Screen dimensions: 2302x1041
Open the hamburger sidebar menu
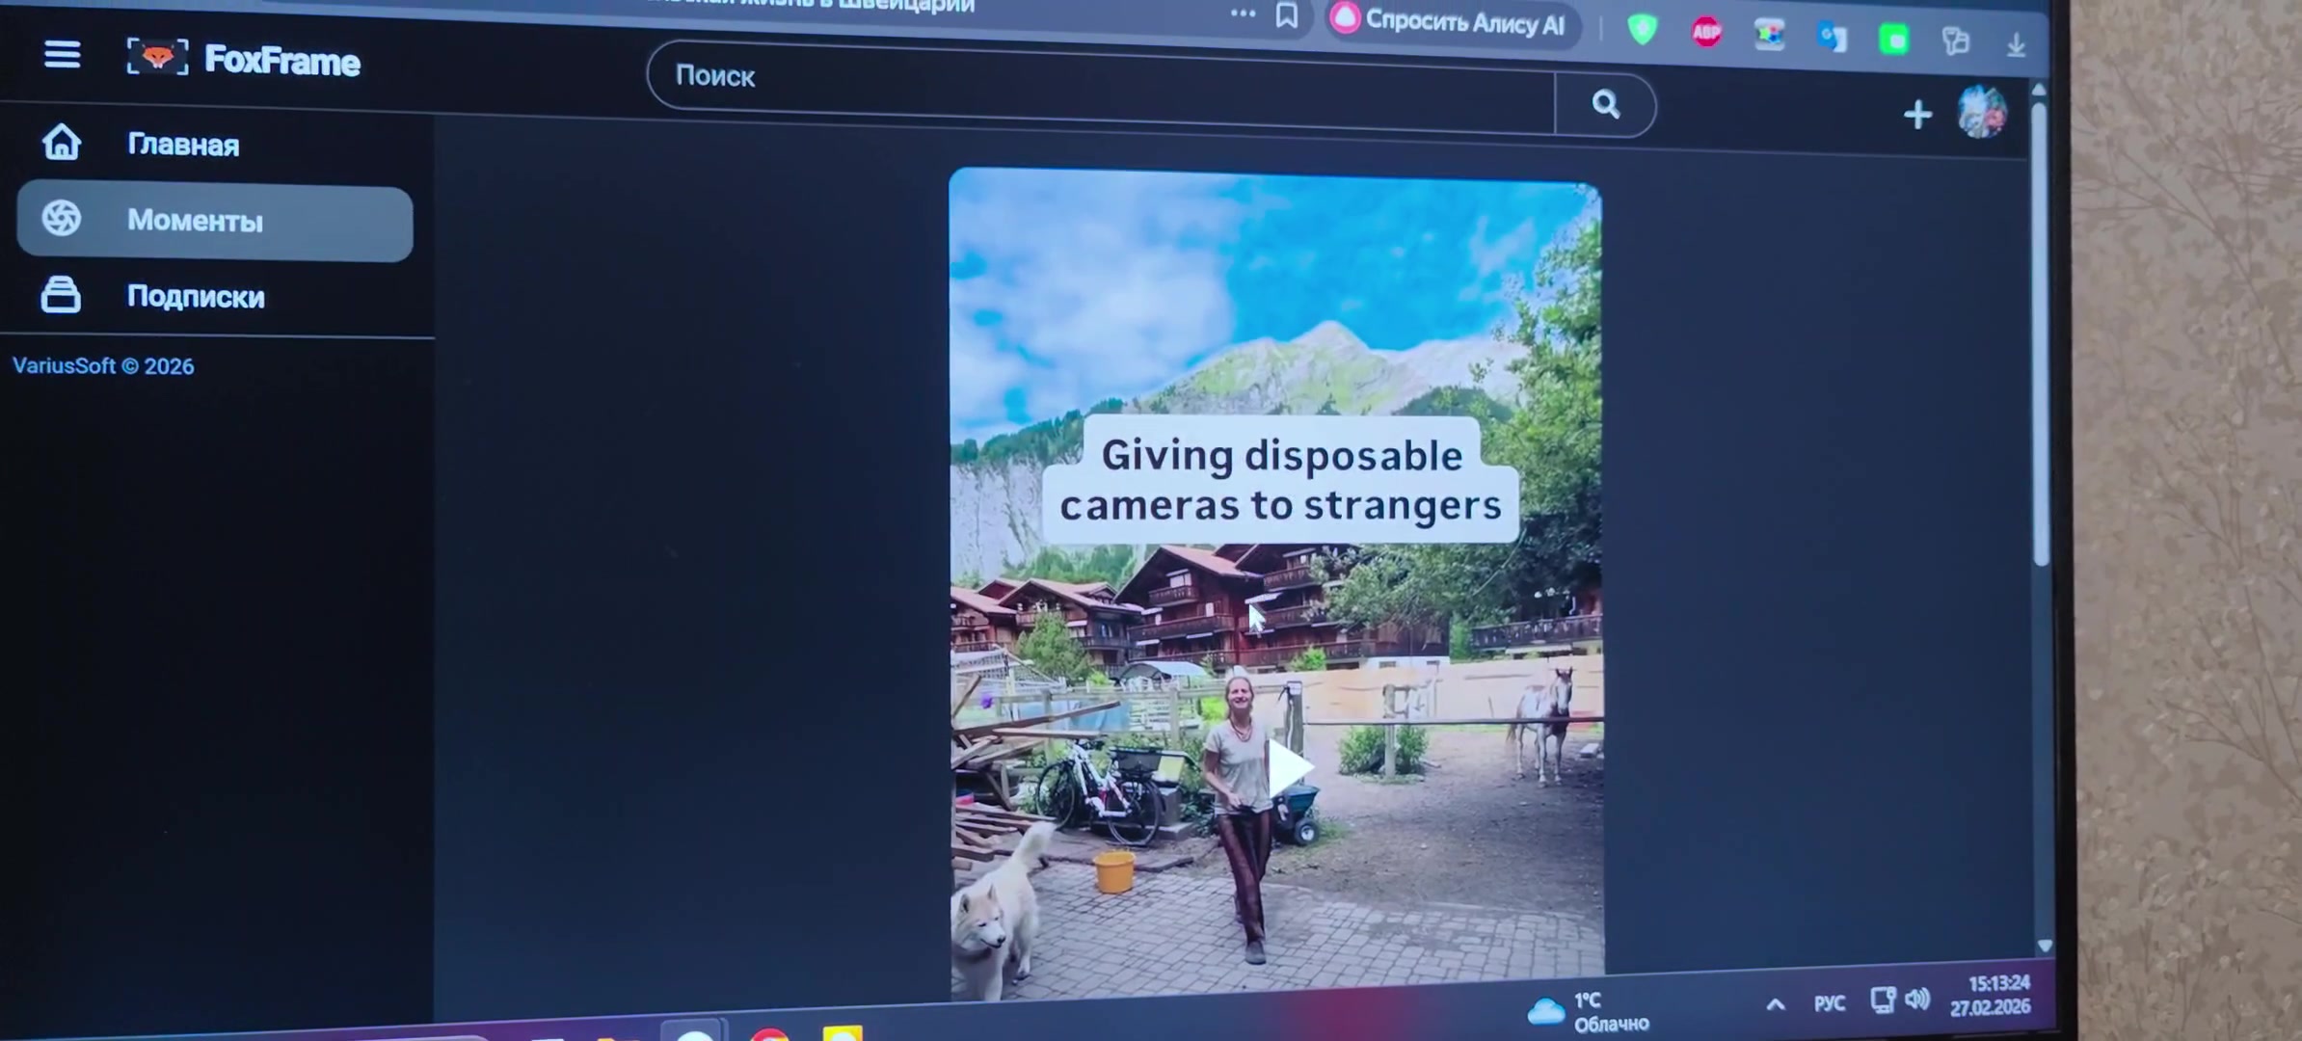tap(63, 54)
